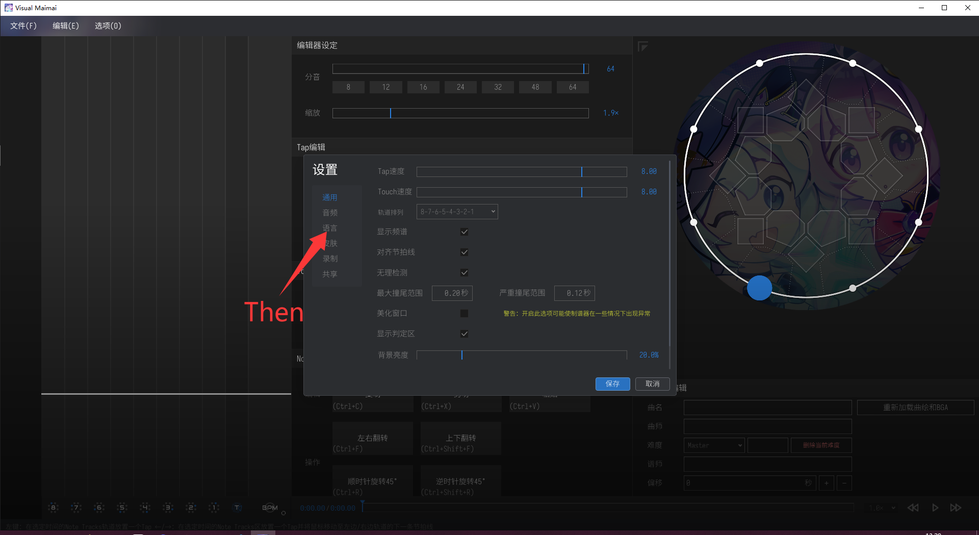Toggle the 无理检测 checkbox
The image size is (979, 535).
click(x=464, y=273)
